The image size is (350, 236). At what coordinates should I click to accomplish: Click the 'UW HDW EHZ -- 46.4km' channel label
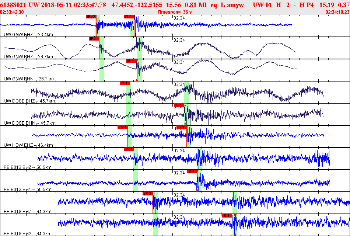point(28,145)
